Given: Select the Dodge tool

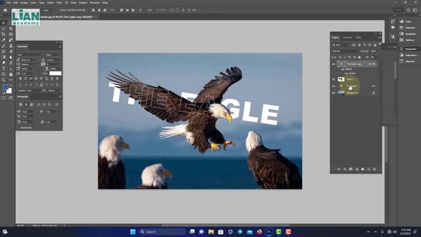Looking at the screenshot, I should [x=3, y=63].
